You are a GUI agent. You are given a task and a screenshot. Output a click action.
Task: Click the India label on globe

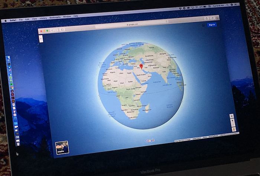[164, 72]
